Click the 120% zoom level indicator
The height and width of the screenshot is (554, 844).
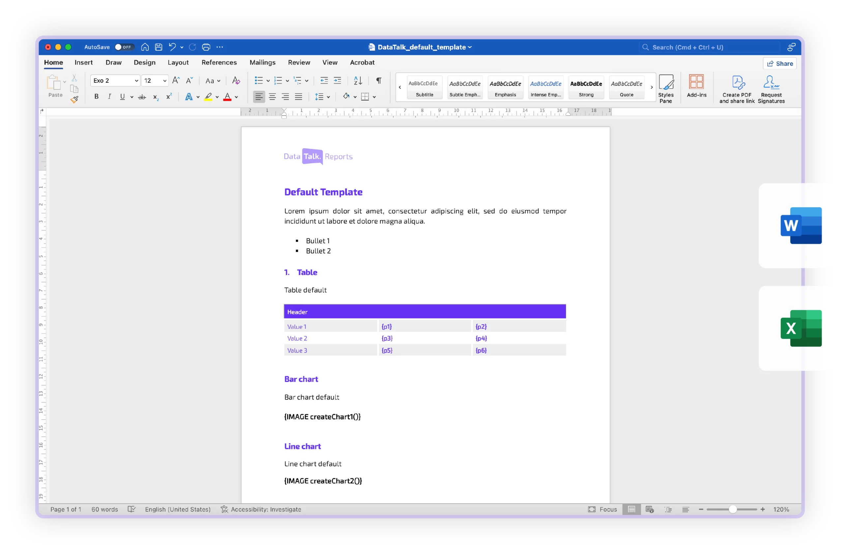[x=781, y=509]
